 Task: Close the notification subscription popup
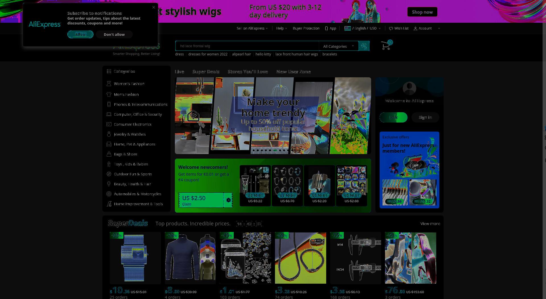pos(154,7)
